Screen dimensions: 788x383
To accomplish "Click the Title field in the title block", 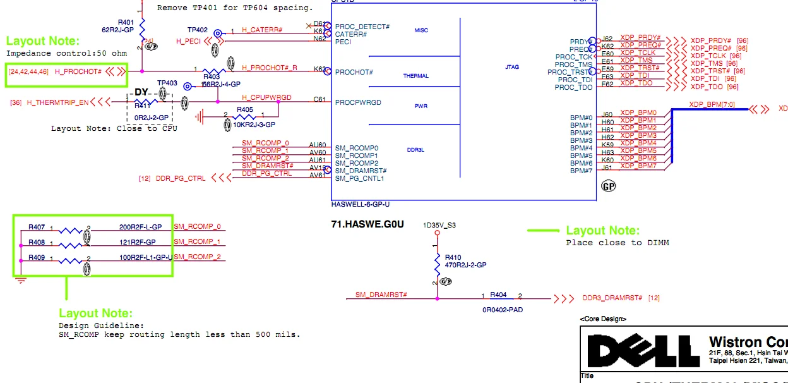I will (x=587, y=375).
